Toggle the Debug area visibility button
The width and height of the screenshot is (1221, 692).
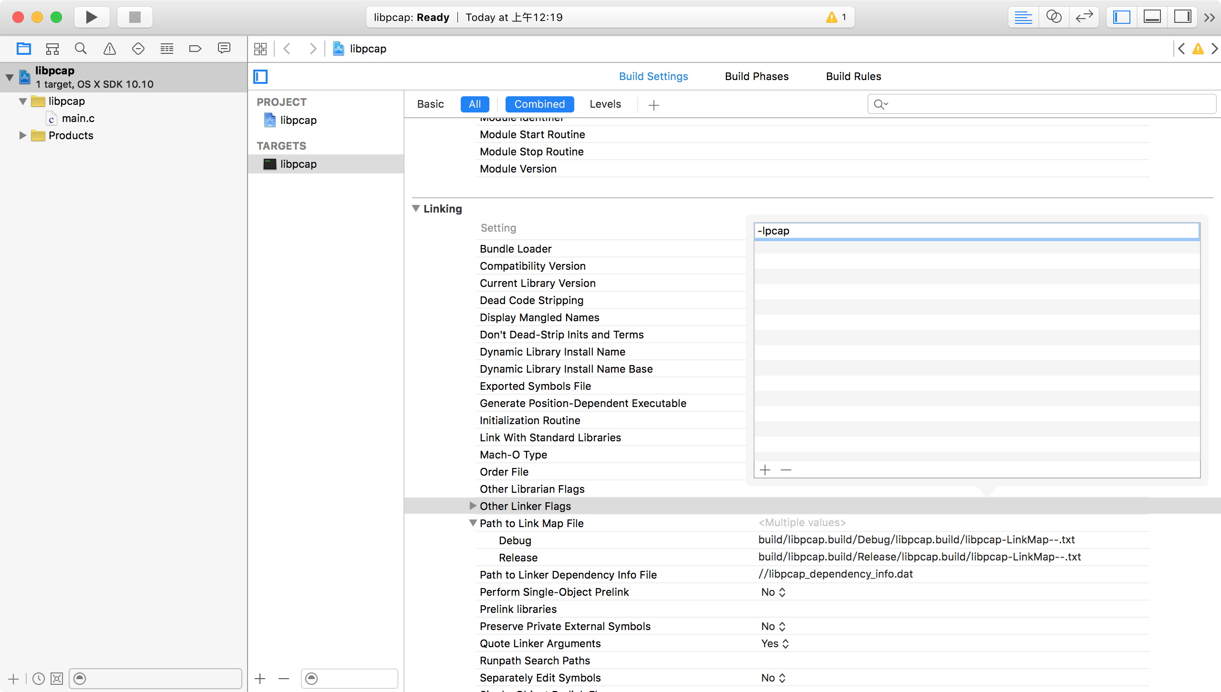1152,18
